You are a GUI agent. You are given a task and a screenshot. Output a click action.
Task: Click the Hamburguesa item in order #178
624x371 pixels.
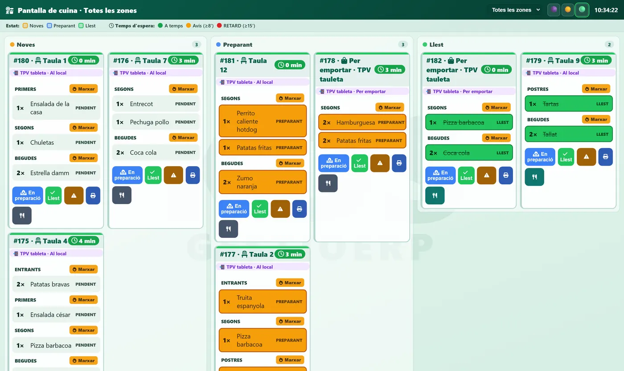click(x=362, y=122)
